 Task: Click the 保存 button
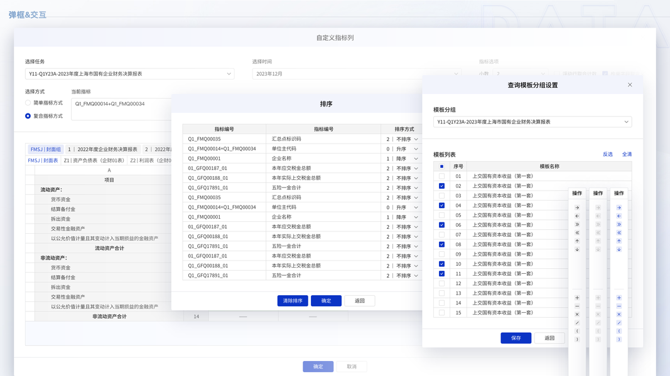(x=516, y=338)
